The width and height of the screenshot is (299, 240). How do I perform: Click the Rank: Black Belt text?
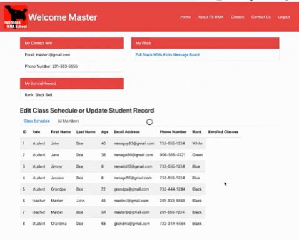[38, 95]
